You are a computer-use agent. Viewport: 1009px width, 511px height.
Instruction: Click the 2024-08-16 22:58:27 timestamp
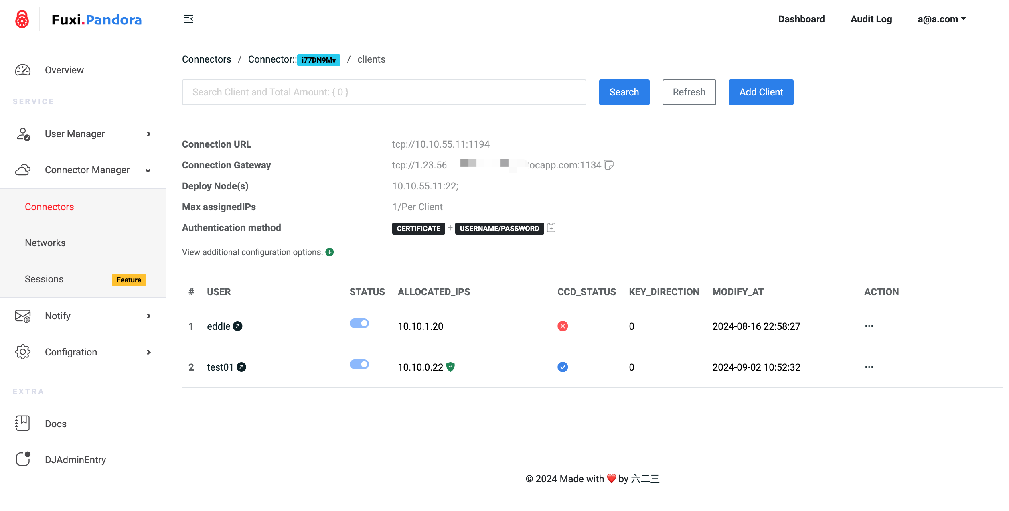point(756,326)
